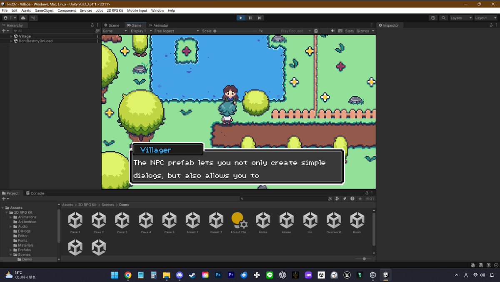Open the cloud services icon
The height and width of the screenshot is (282, 500).
click(x=23, y=18)
